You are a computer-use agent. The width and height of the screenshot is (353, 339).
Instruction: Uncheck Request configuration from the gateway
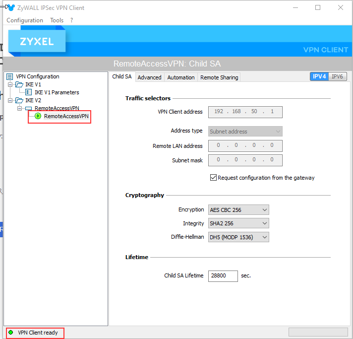[x=214, y=178]
